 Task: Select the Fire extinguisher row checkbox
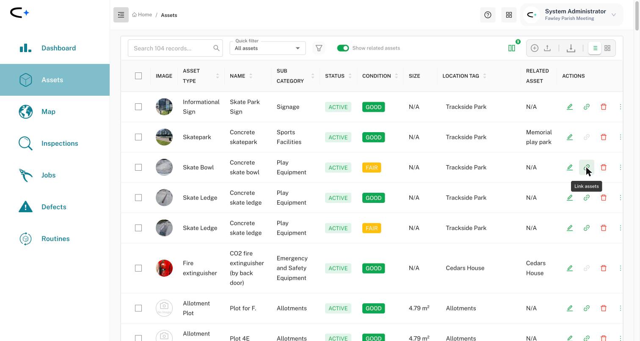(138, 268)
